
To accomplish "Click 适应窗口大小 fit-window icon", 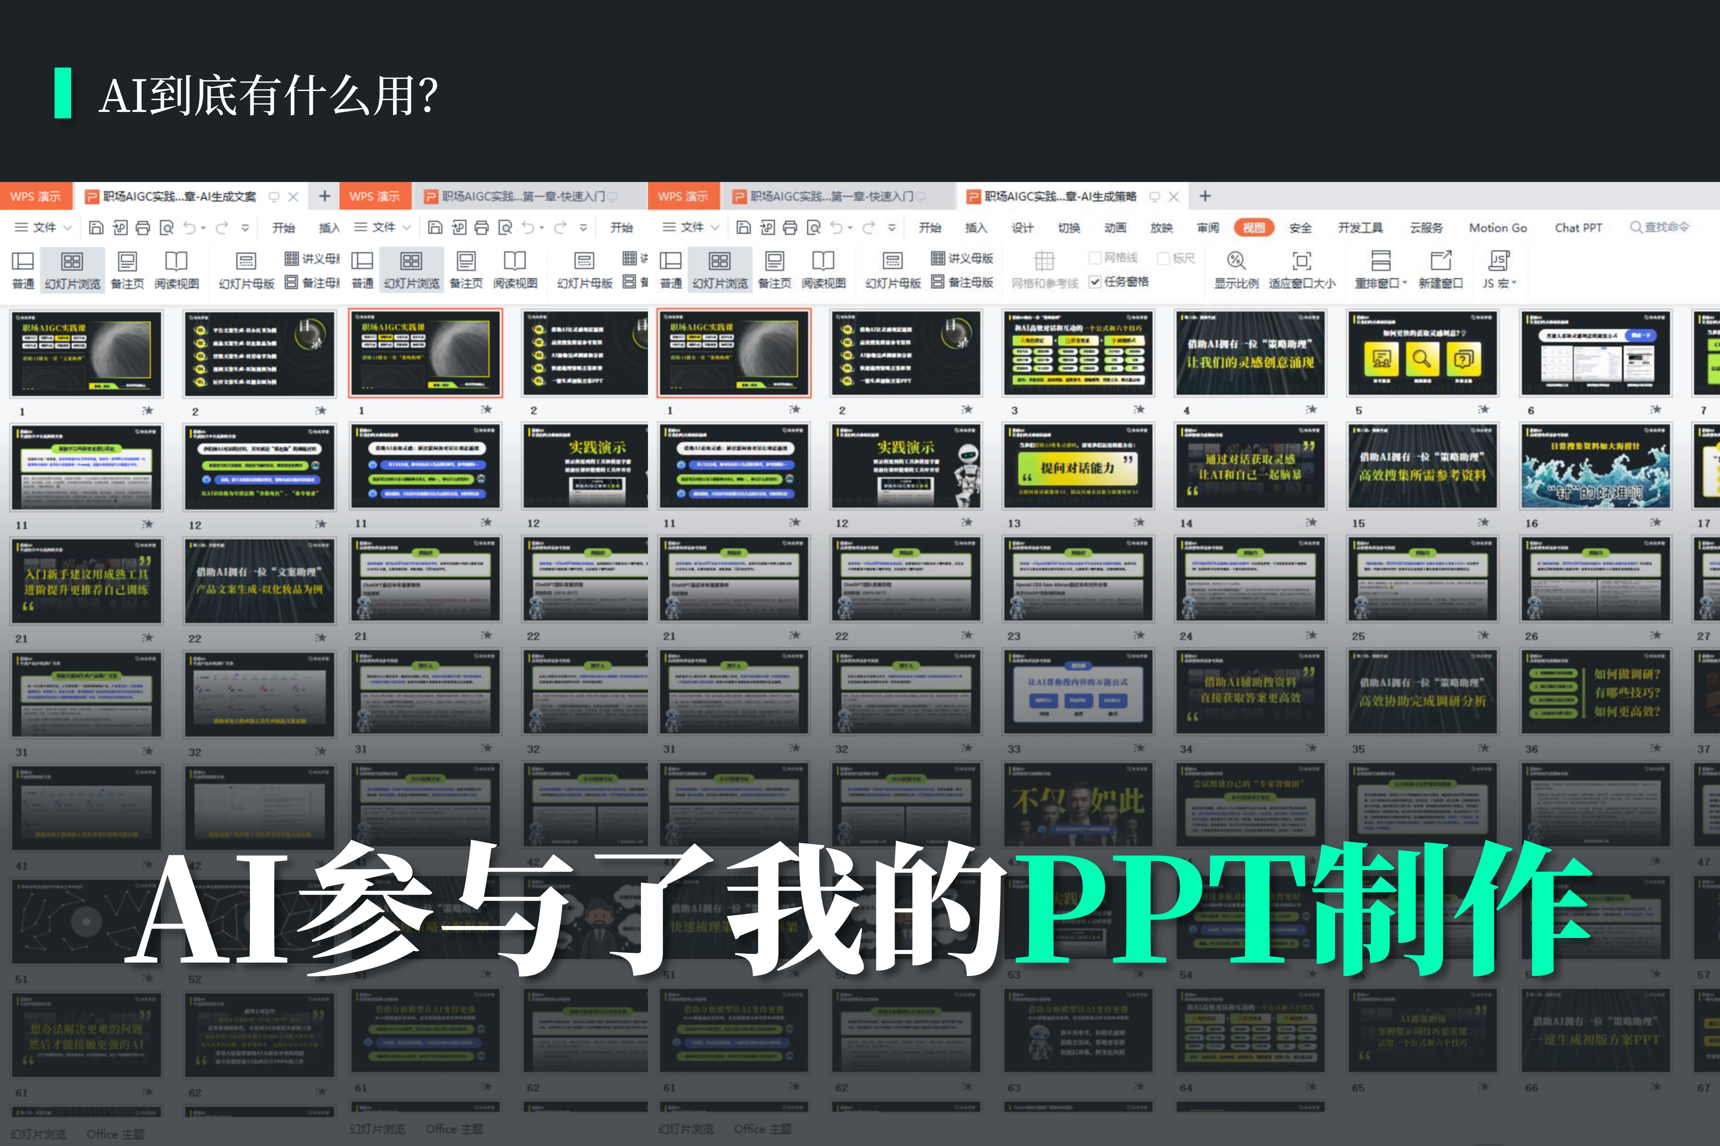I will (x=1301, y=262).
